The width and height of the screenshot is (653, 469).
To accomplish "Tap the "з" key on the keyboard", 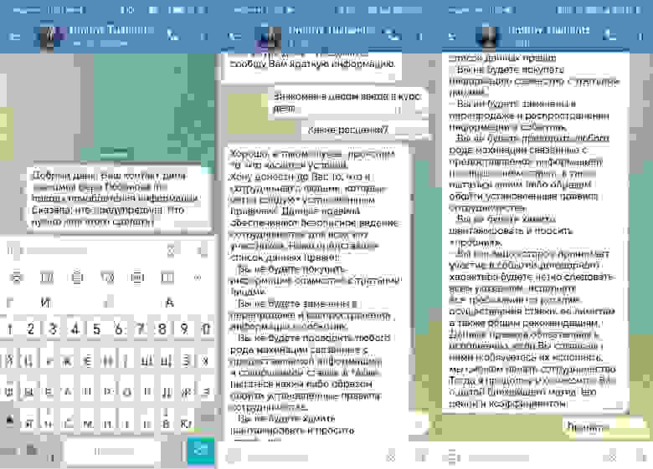I will pos(187,360).
